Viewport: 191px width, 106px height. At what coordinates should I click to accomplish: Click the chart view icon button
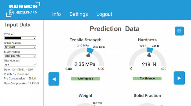tap(179, 31)
